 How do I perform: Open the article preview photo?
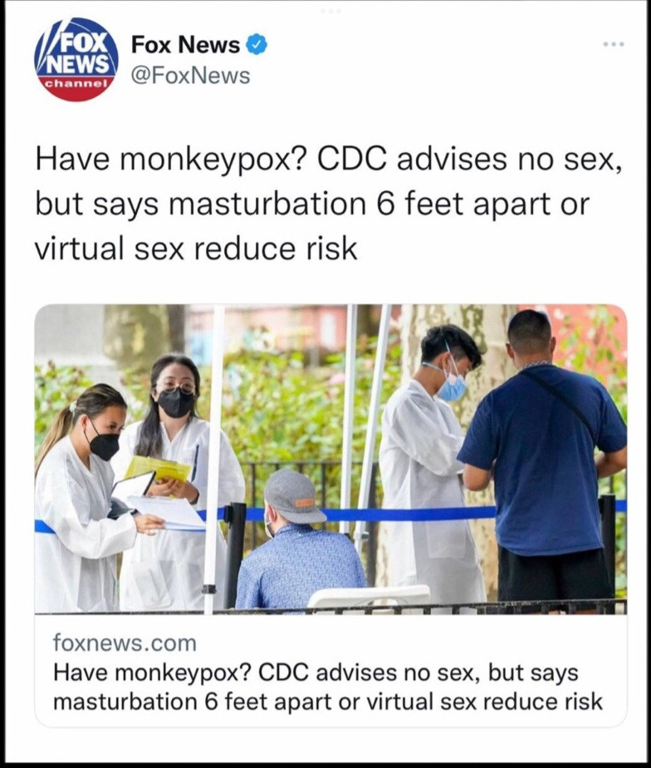pyautogui.click(x=330, y=459)
